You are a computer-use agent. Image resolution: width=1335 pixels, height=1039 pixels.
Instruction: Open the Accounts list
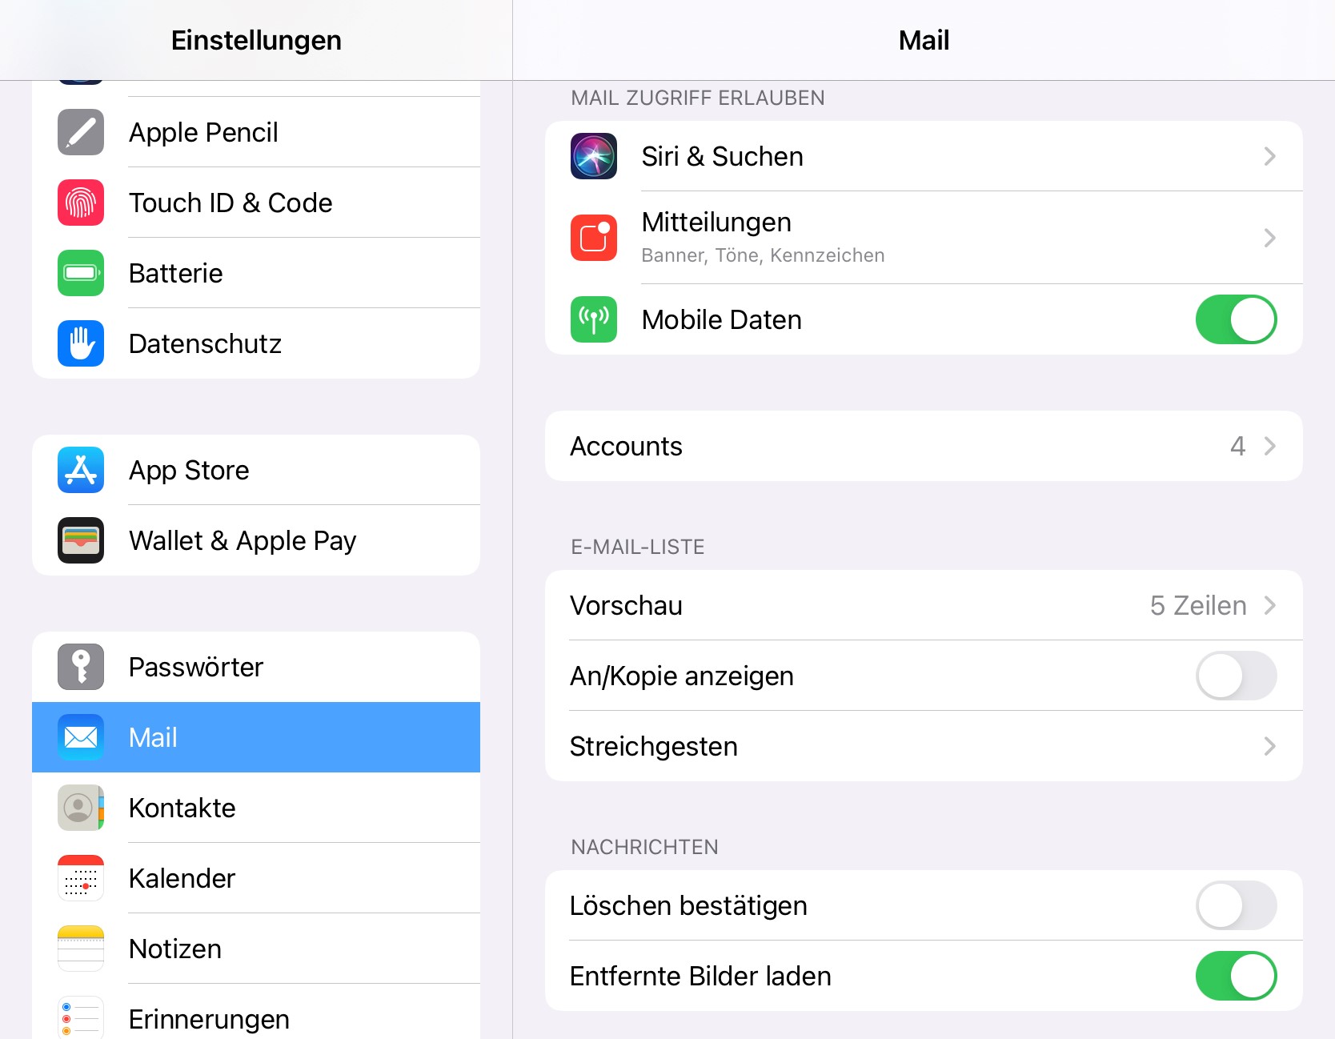click(924, 446)
